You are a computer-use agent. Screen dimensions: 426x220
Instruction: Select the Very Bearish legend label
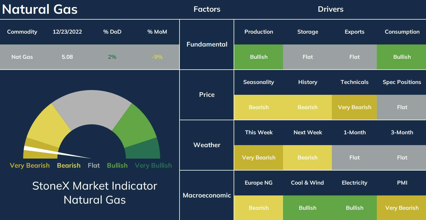(x=30, y=166)
